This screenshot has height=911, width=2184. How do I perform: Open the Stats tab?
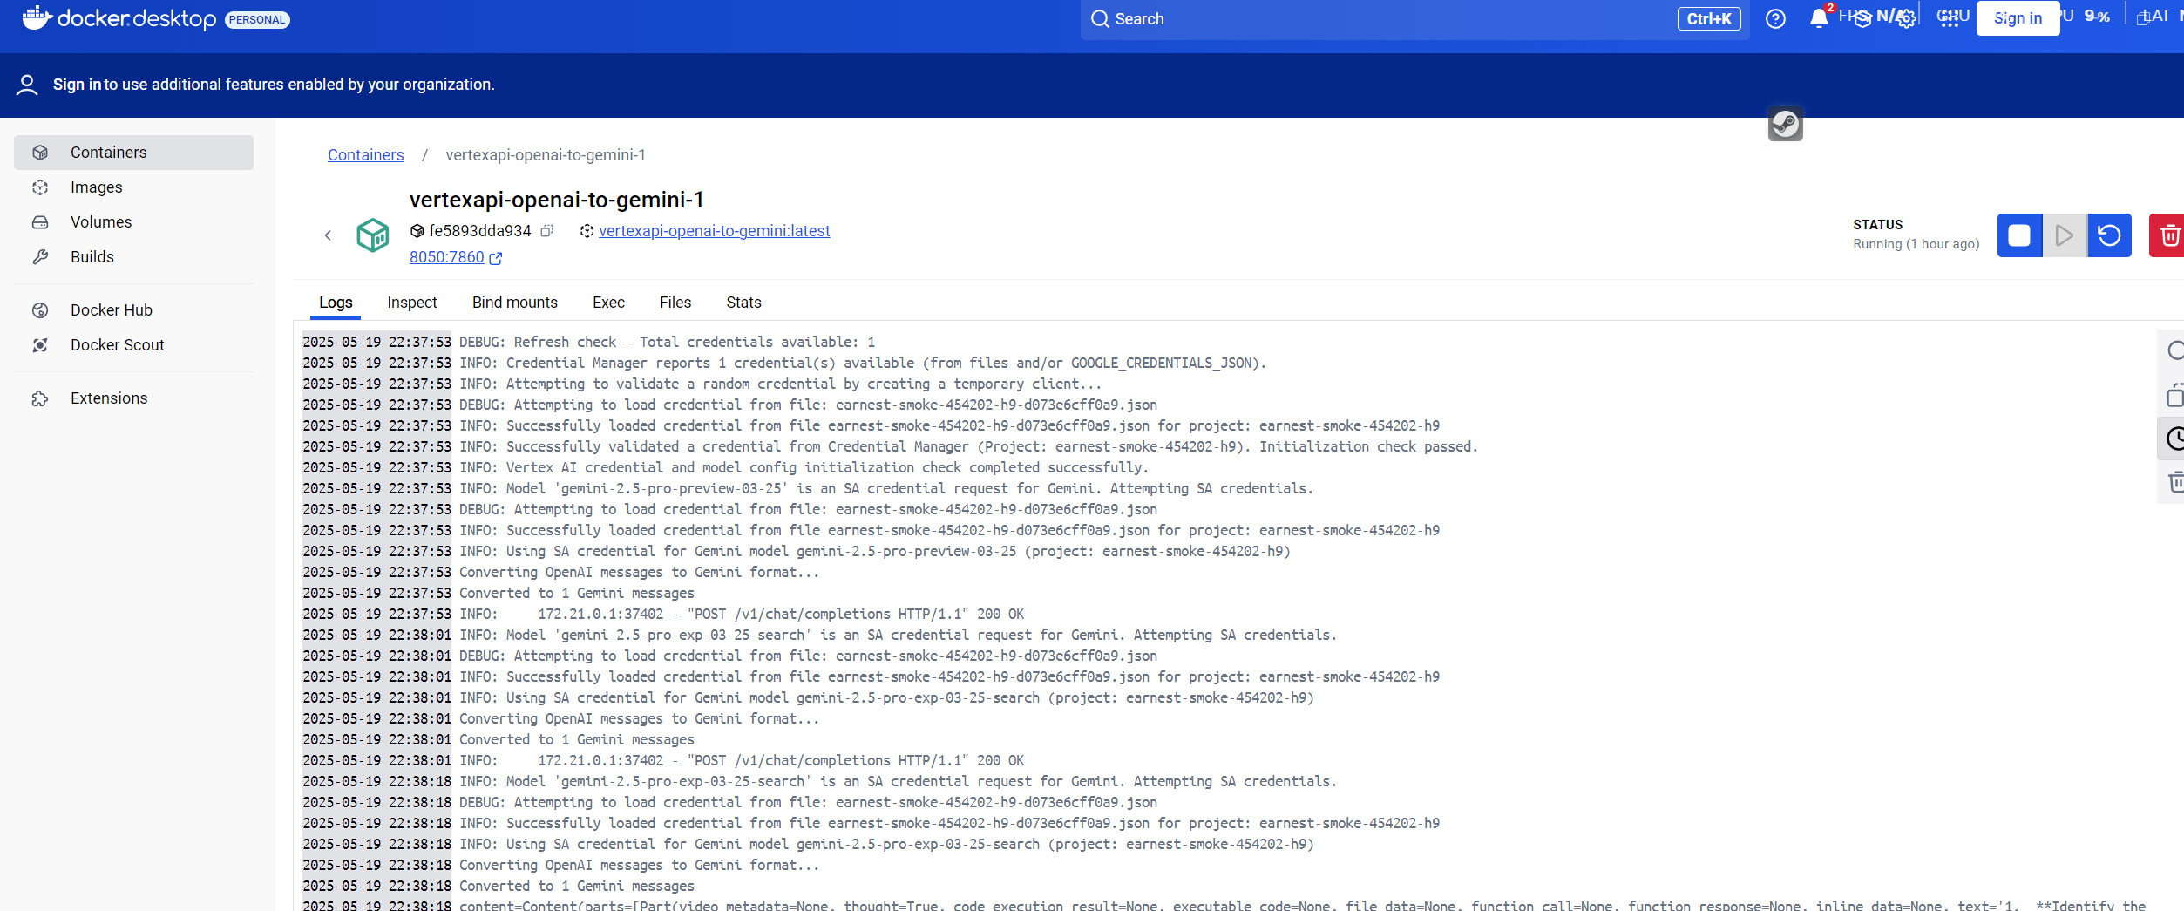coord(743,303)
